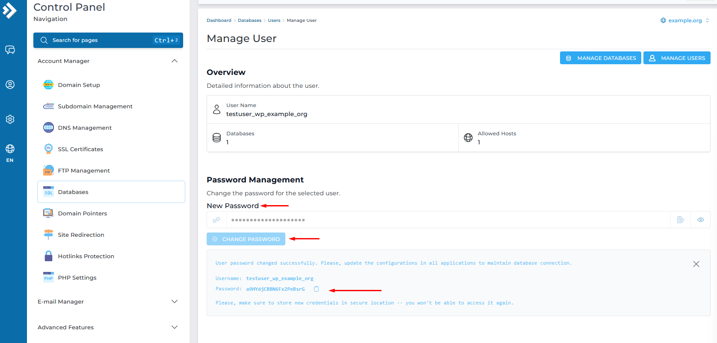This screenshot has height=343, width=717.
Task: Navigate to Users breadcrumb link
Action: click(x=274, y=21)
